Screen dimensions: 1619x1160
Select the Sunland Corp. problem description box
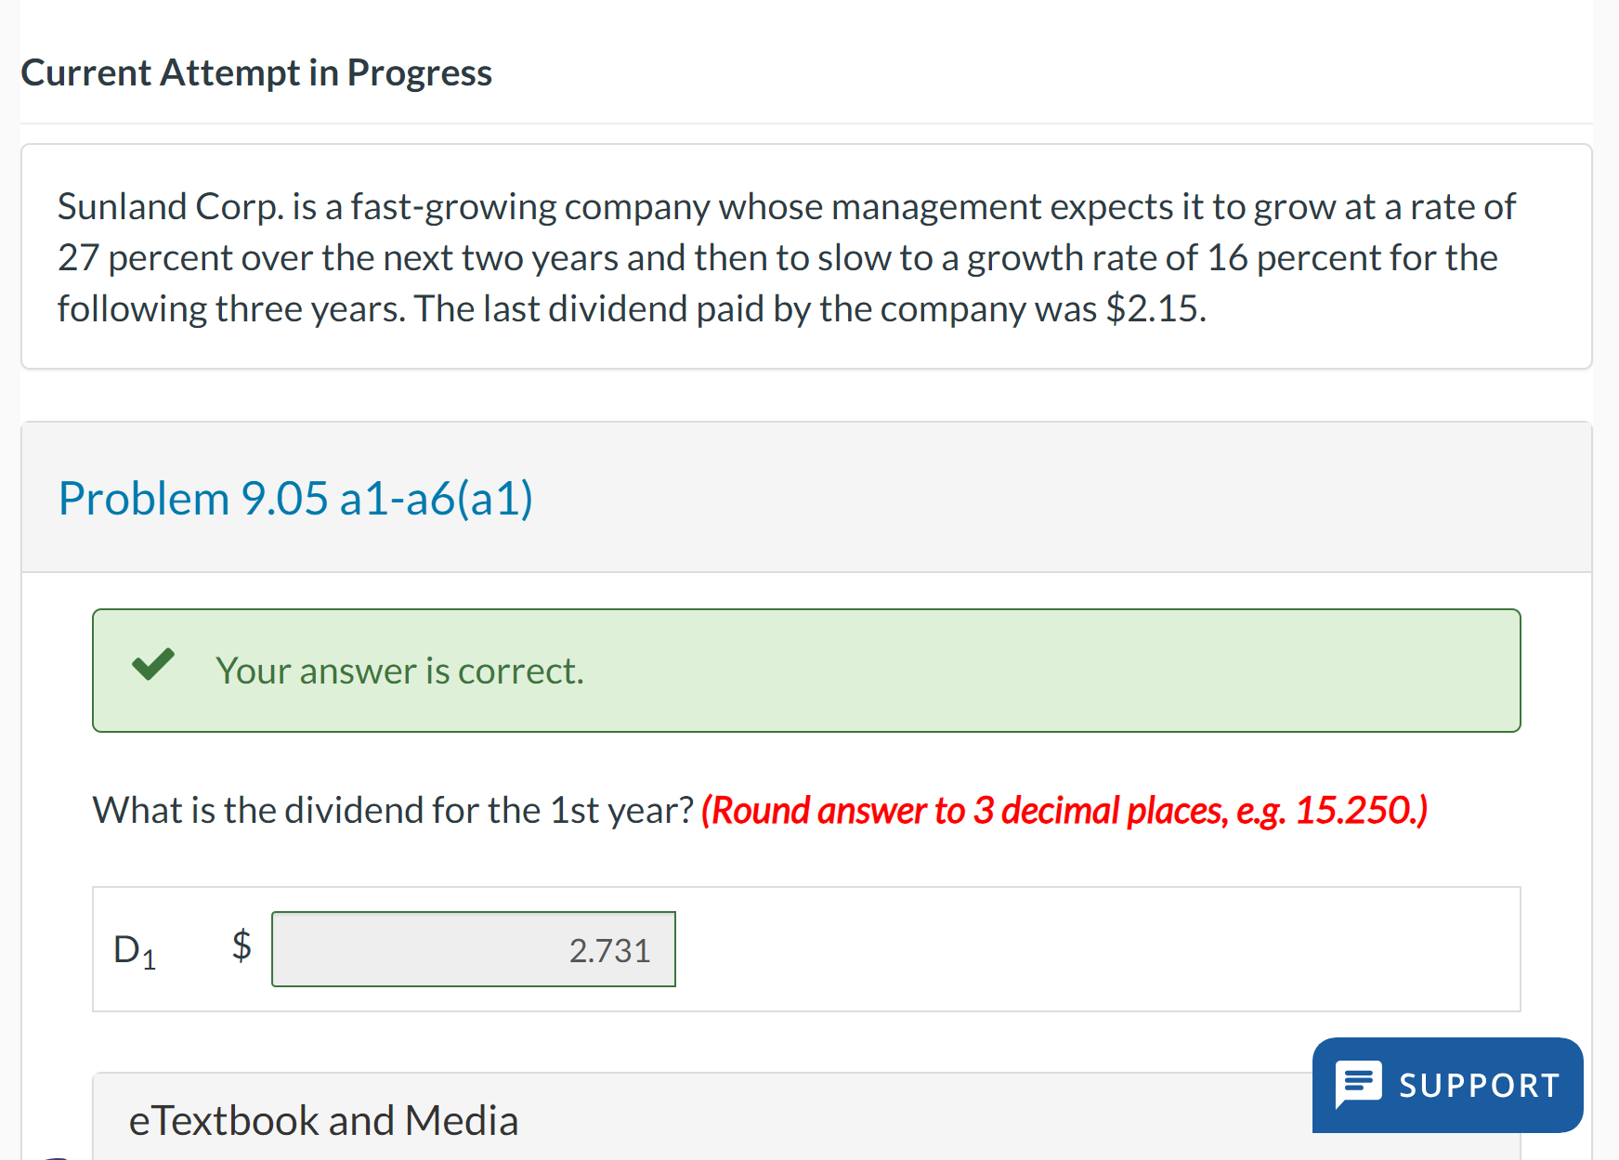coord(806,256)
